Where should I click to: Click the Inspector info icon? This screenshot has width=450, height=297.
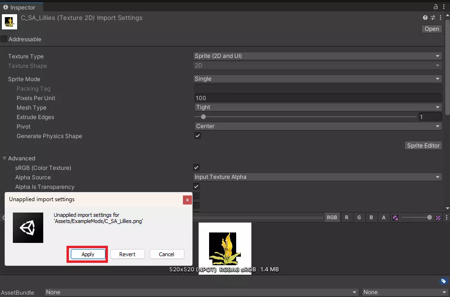(x=5, y=7)
